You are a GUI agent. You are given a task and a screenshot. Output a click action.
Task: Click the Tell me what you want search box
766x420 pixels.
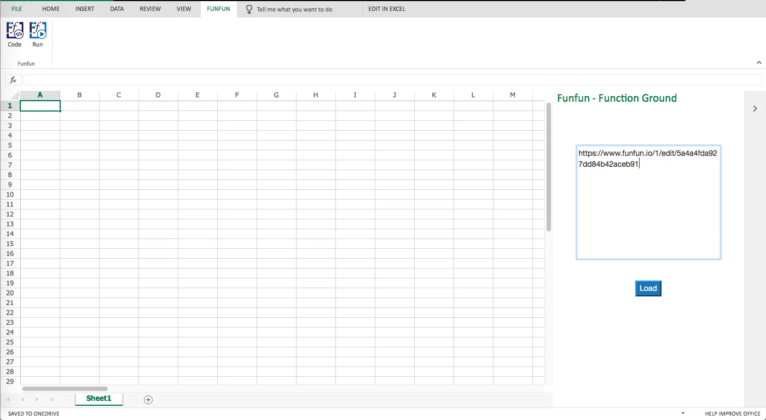(x=294, y=9)
